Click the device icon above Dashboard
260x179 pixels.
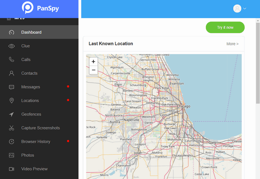[9, 19]
